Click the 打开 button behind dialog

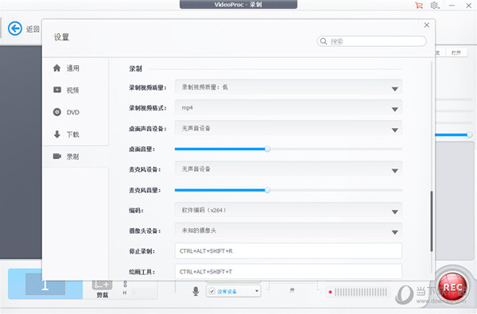(456, 52)
